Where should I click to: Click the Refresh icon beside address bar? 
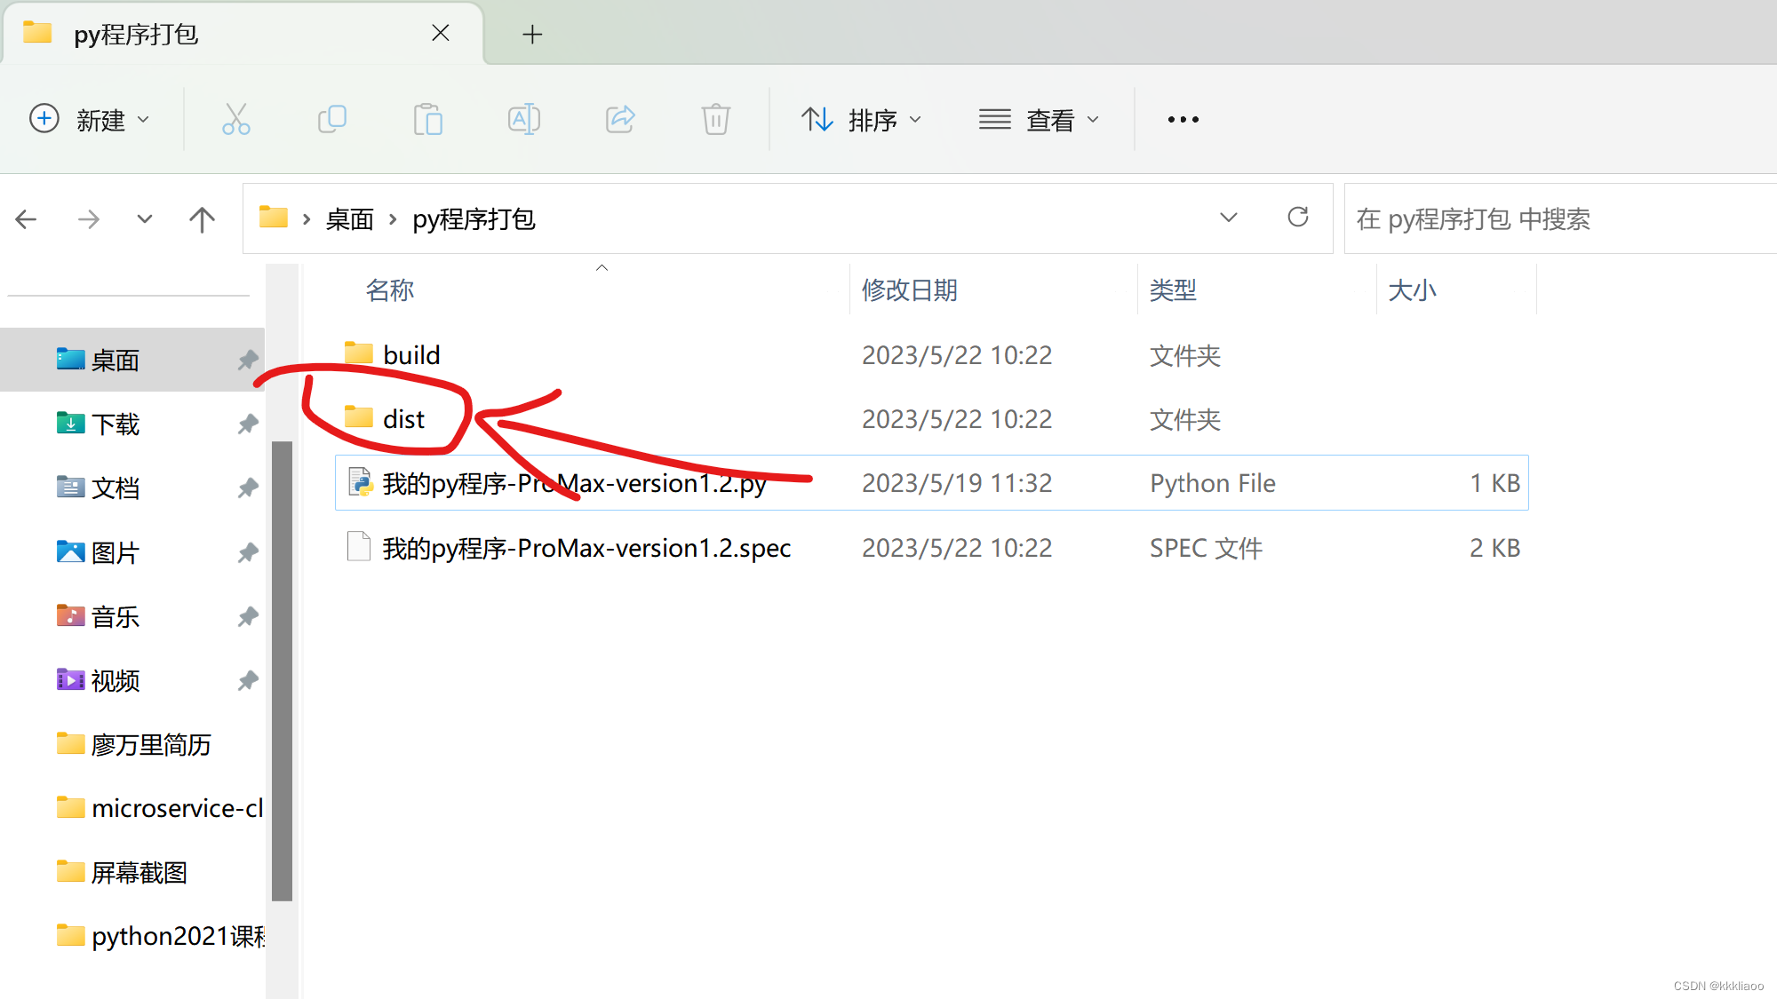pyautogui.click(x=1297, y=218)
